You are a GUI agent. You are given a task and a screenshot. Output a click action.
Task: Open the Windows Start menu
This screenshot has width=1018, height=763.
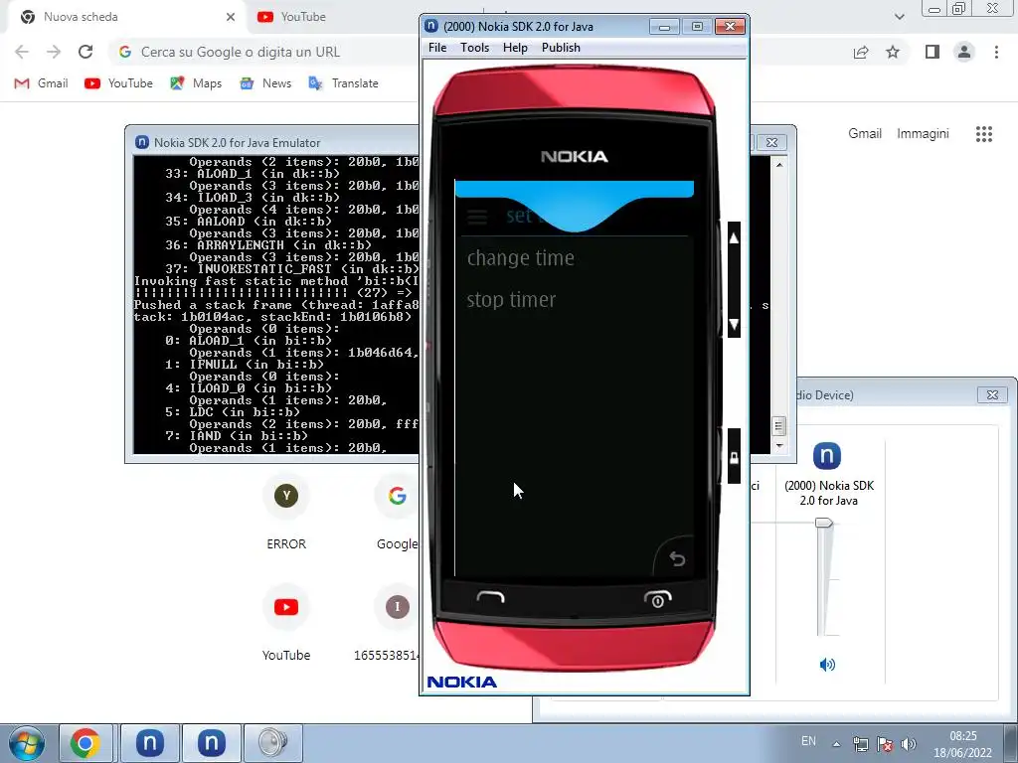26,743
